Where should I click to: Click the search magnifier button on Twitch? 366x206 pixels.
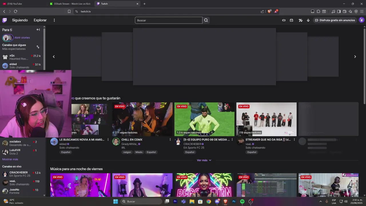(x=206, y=20)
